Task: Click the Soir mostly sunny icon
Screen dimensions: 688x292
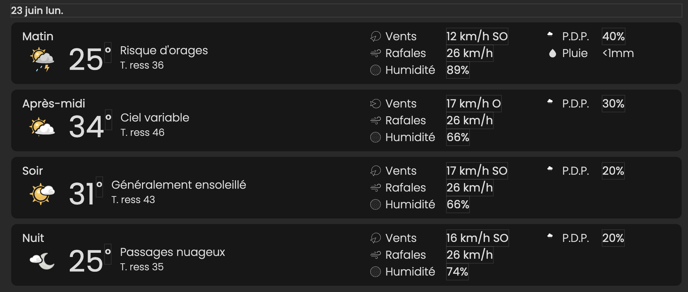Action: click(x=42, y=194)
